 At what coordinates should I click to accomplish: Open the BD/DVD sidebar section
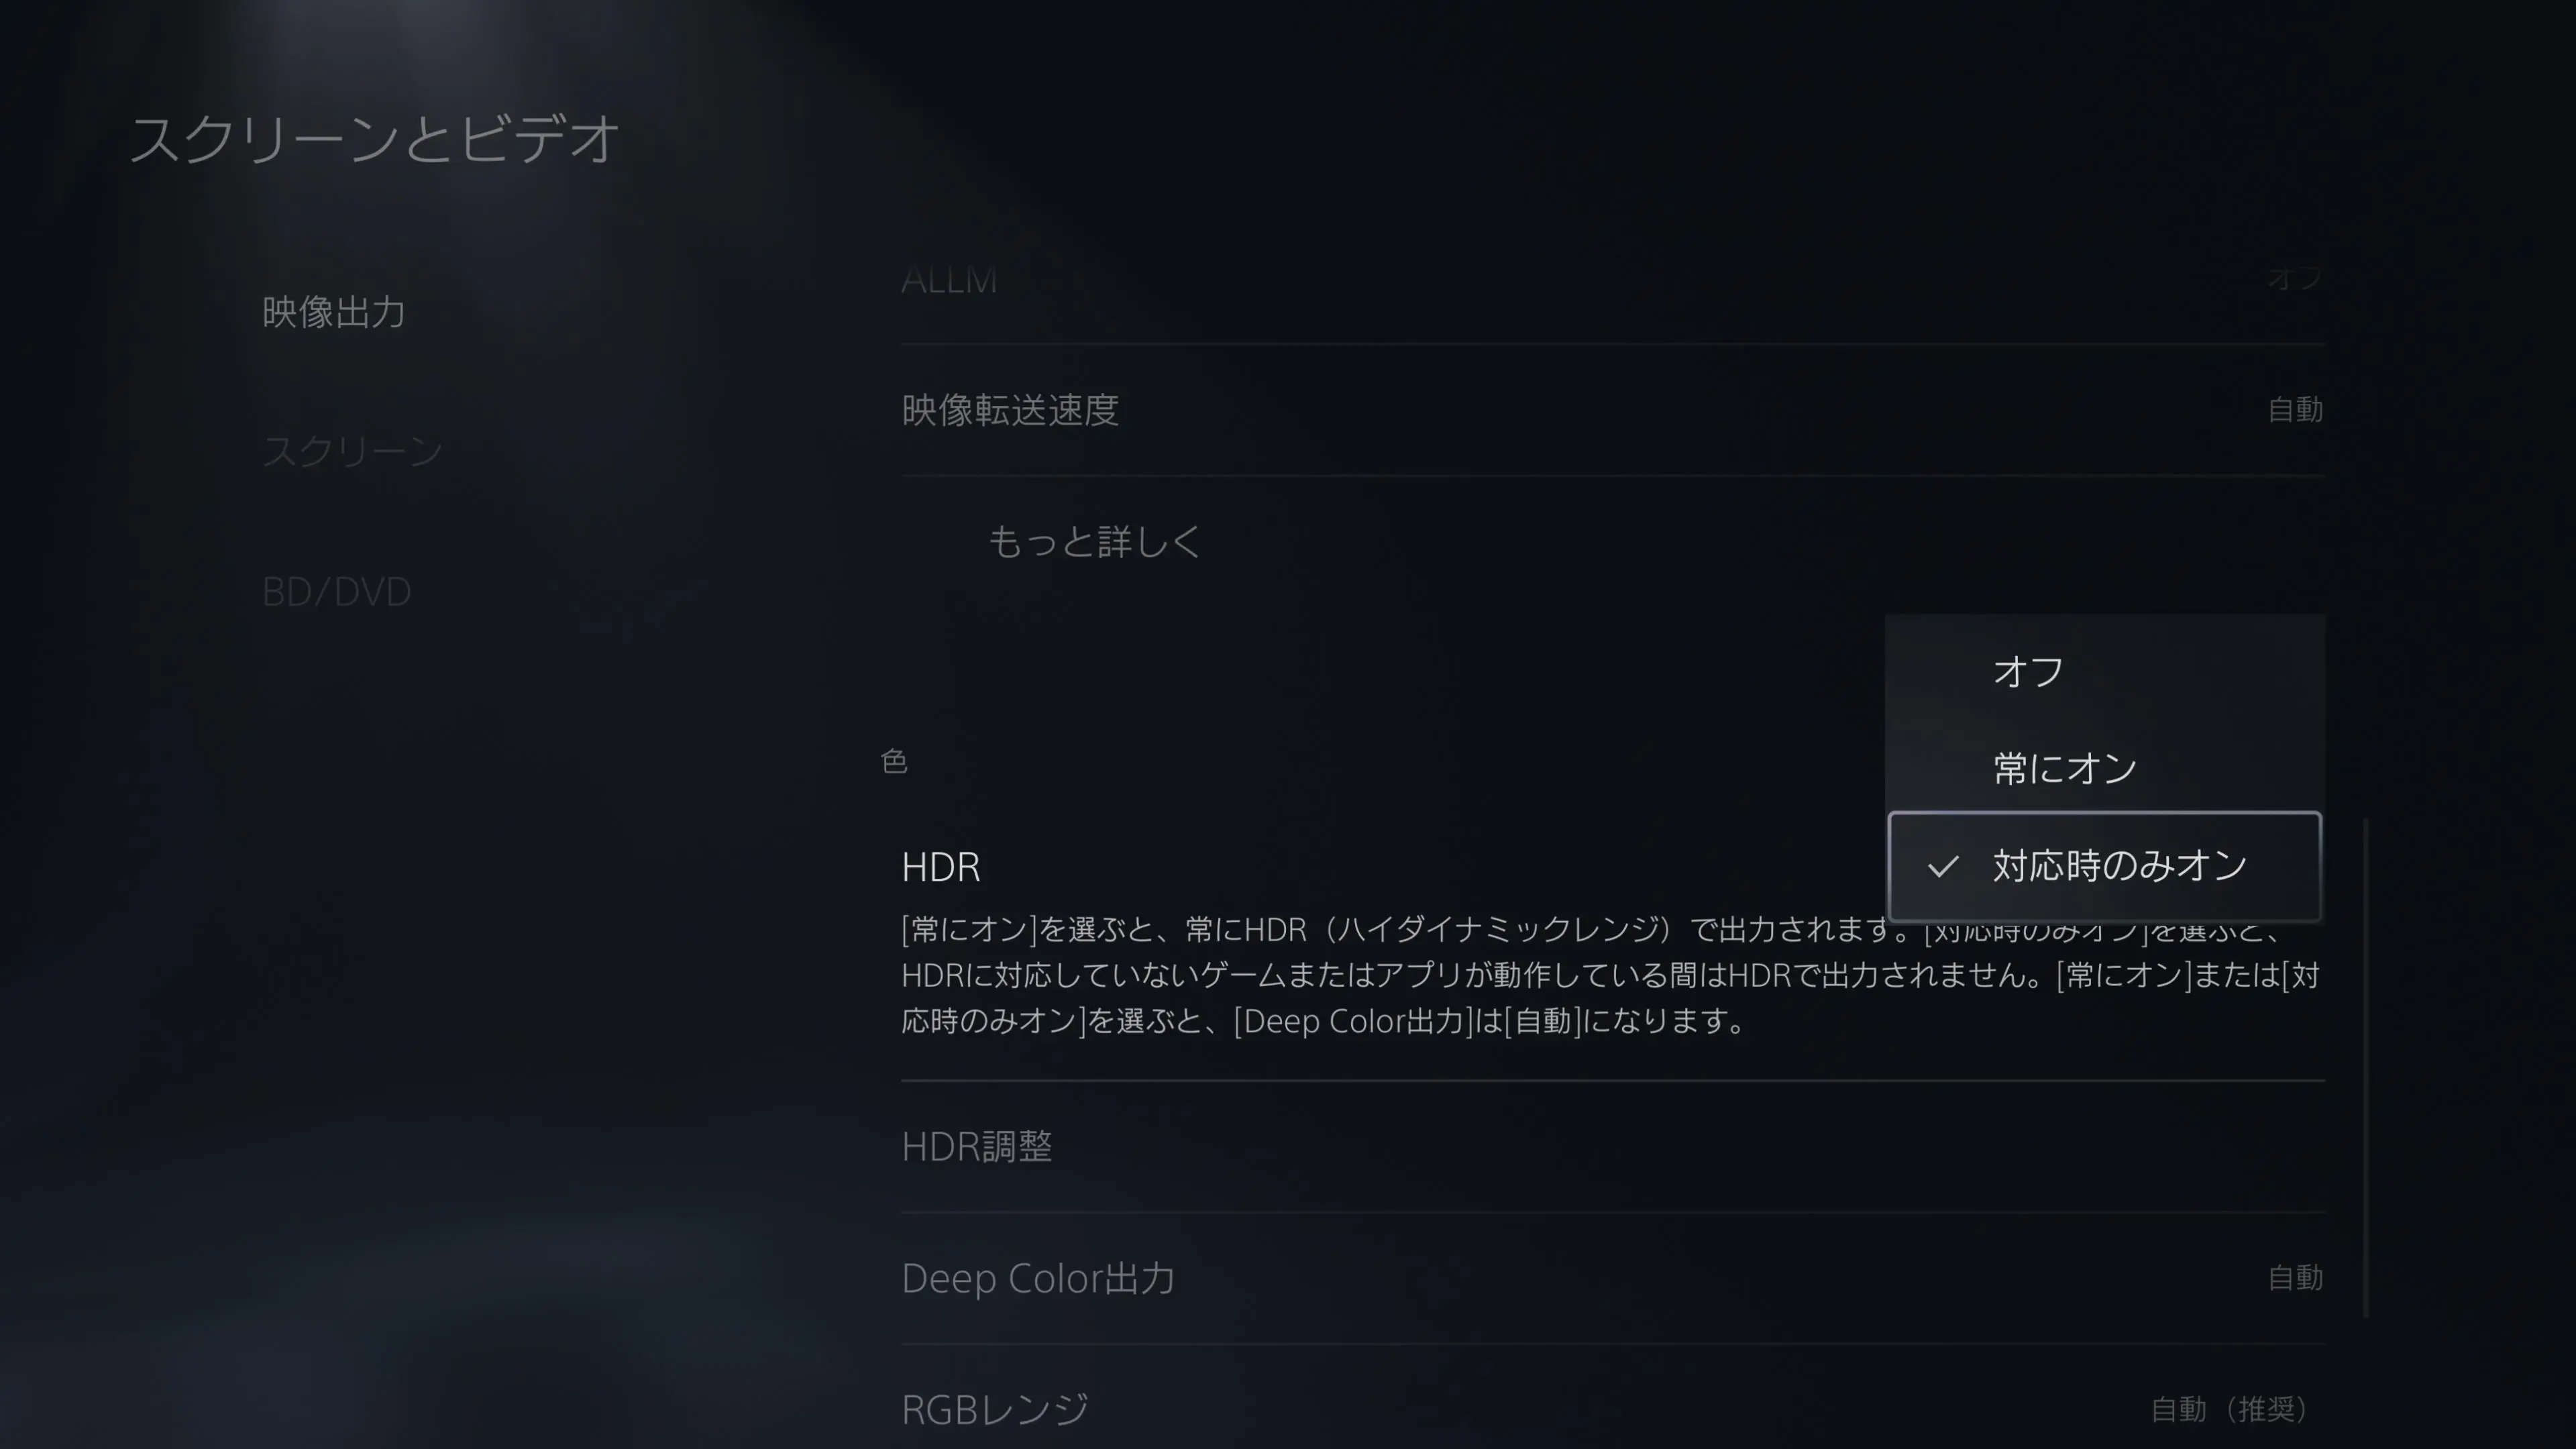336,592
